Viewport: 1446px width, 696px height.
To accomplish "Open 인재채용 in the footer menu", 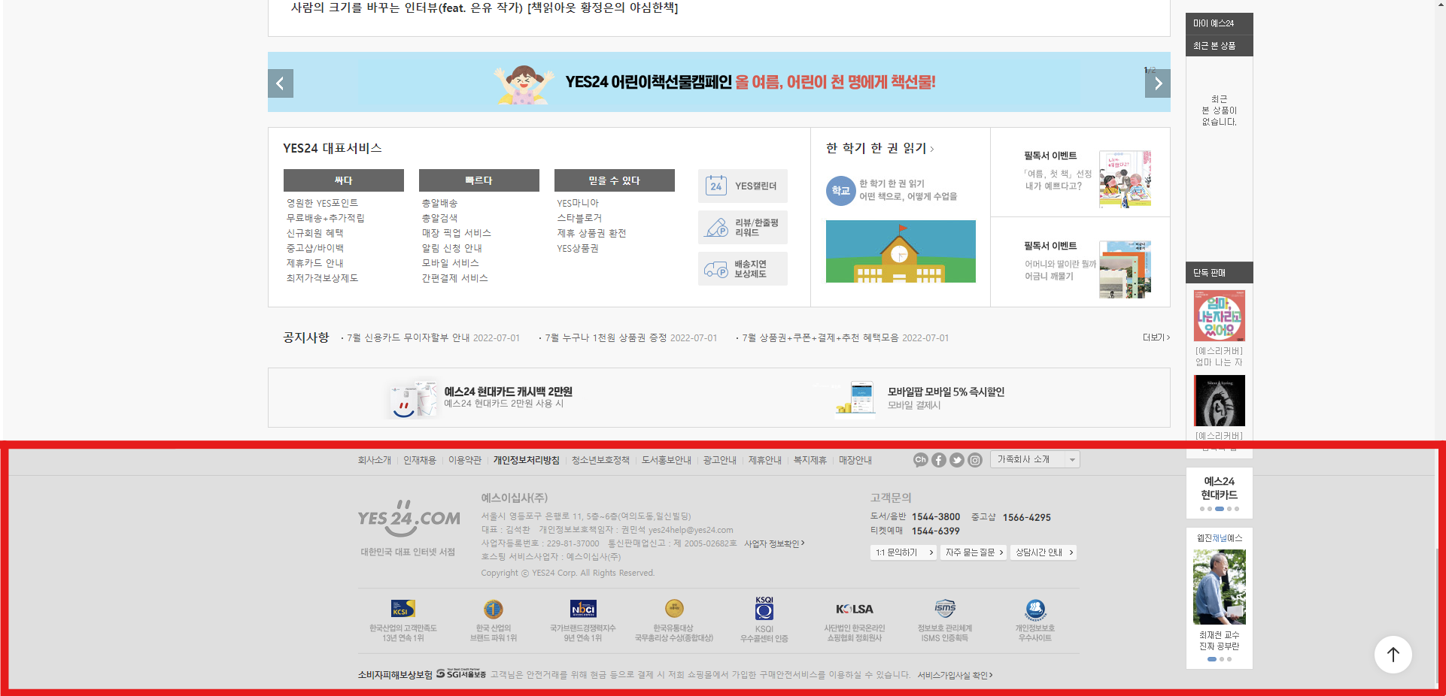I will [420, 460].
